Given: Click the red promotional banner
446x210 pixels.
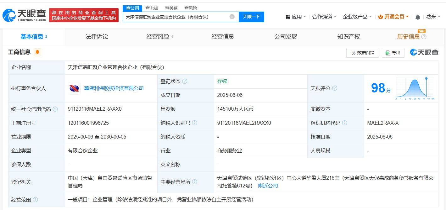Looking at the screenshot, I should (84, 15).
